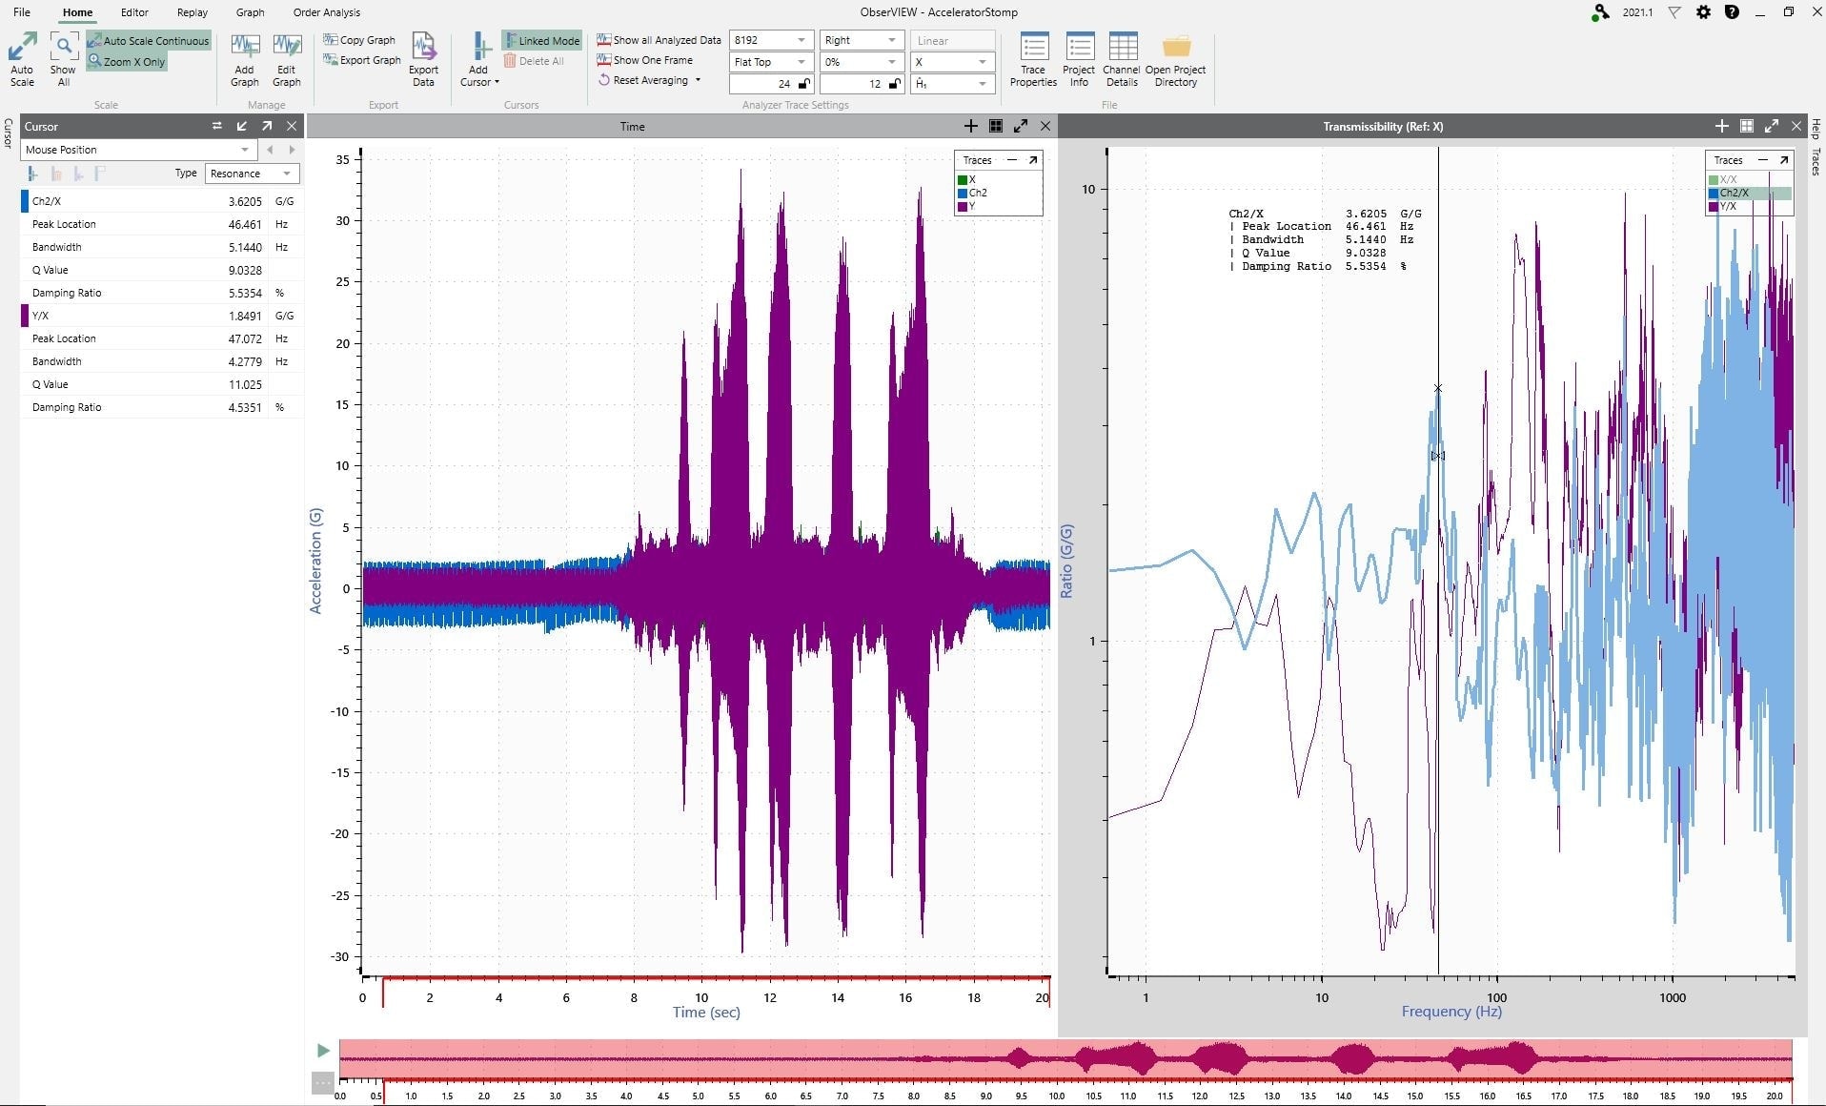Toggle Zoom X Only
The width and height of the screenshot is (1826, 1106).
127,62
